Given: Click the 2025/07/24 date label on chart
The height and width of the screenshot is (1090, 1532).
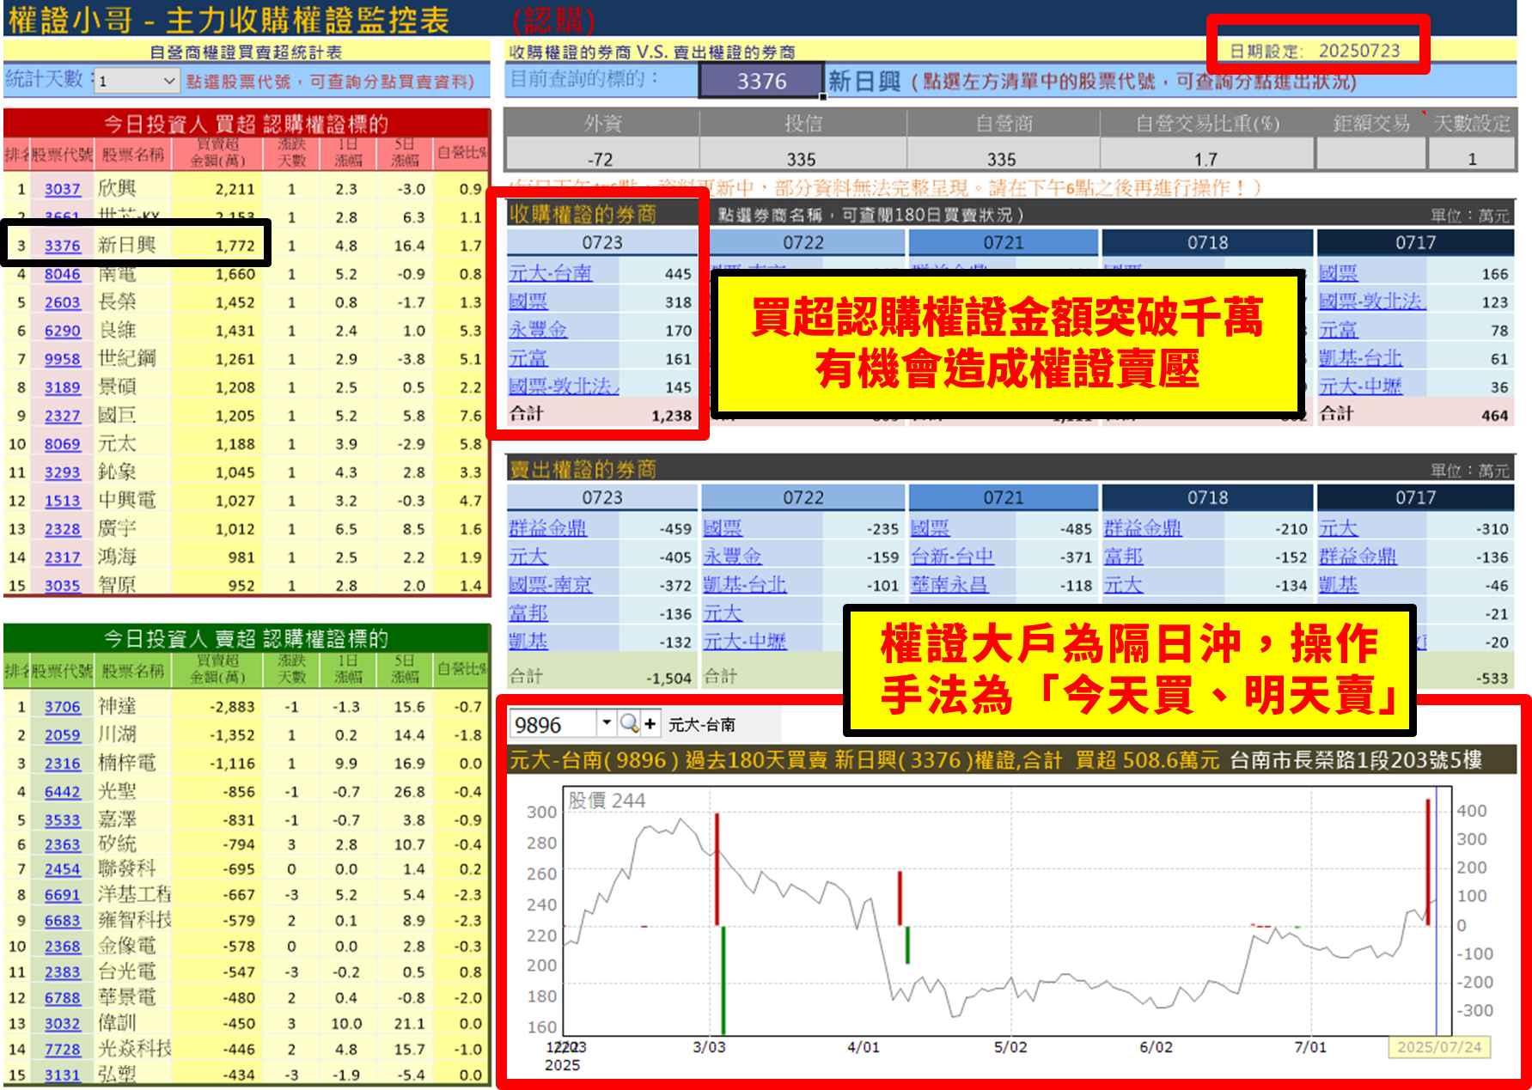Looking at the screenshot, I should (1439, 1047).
